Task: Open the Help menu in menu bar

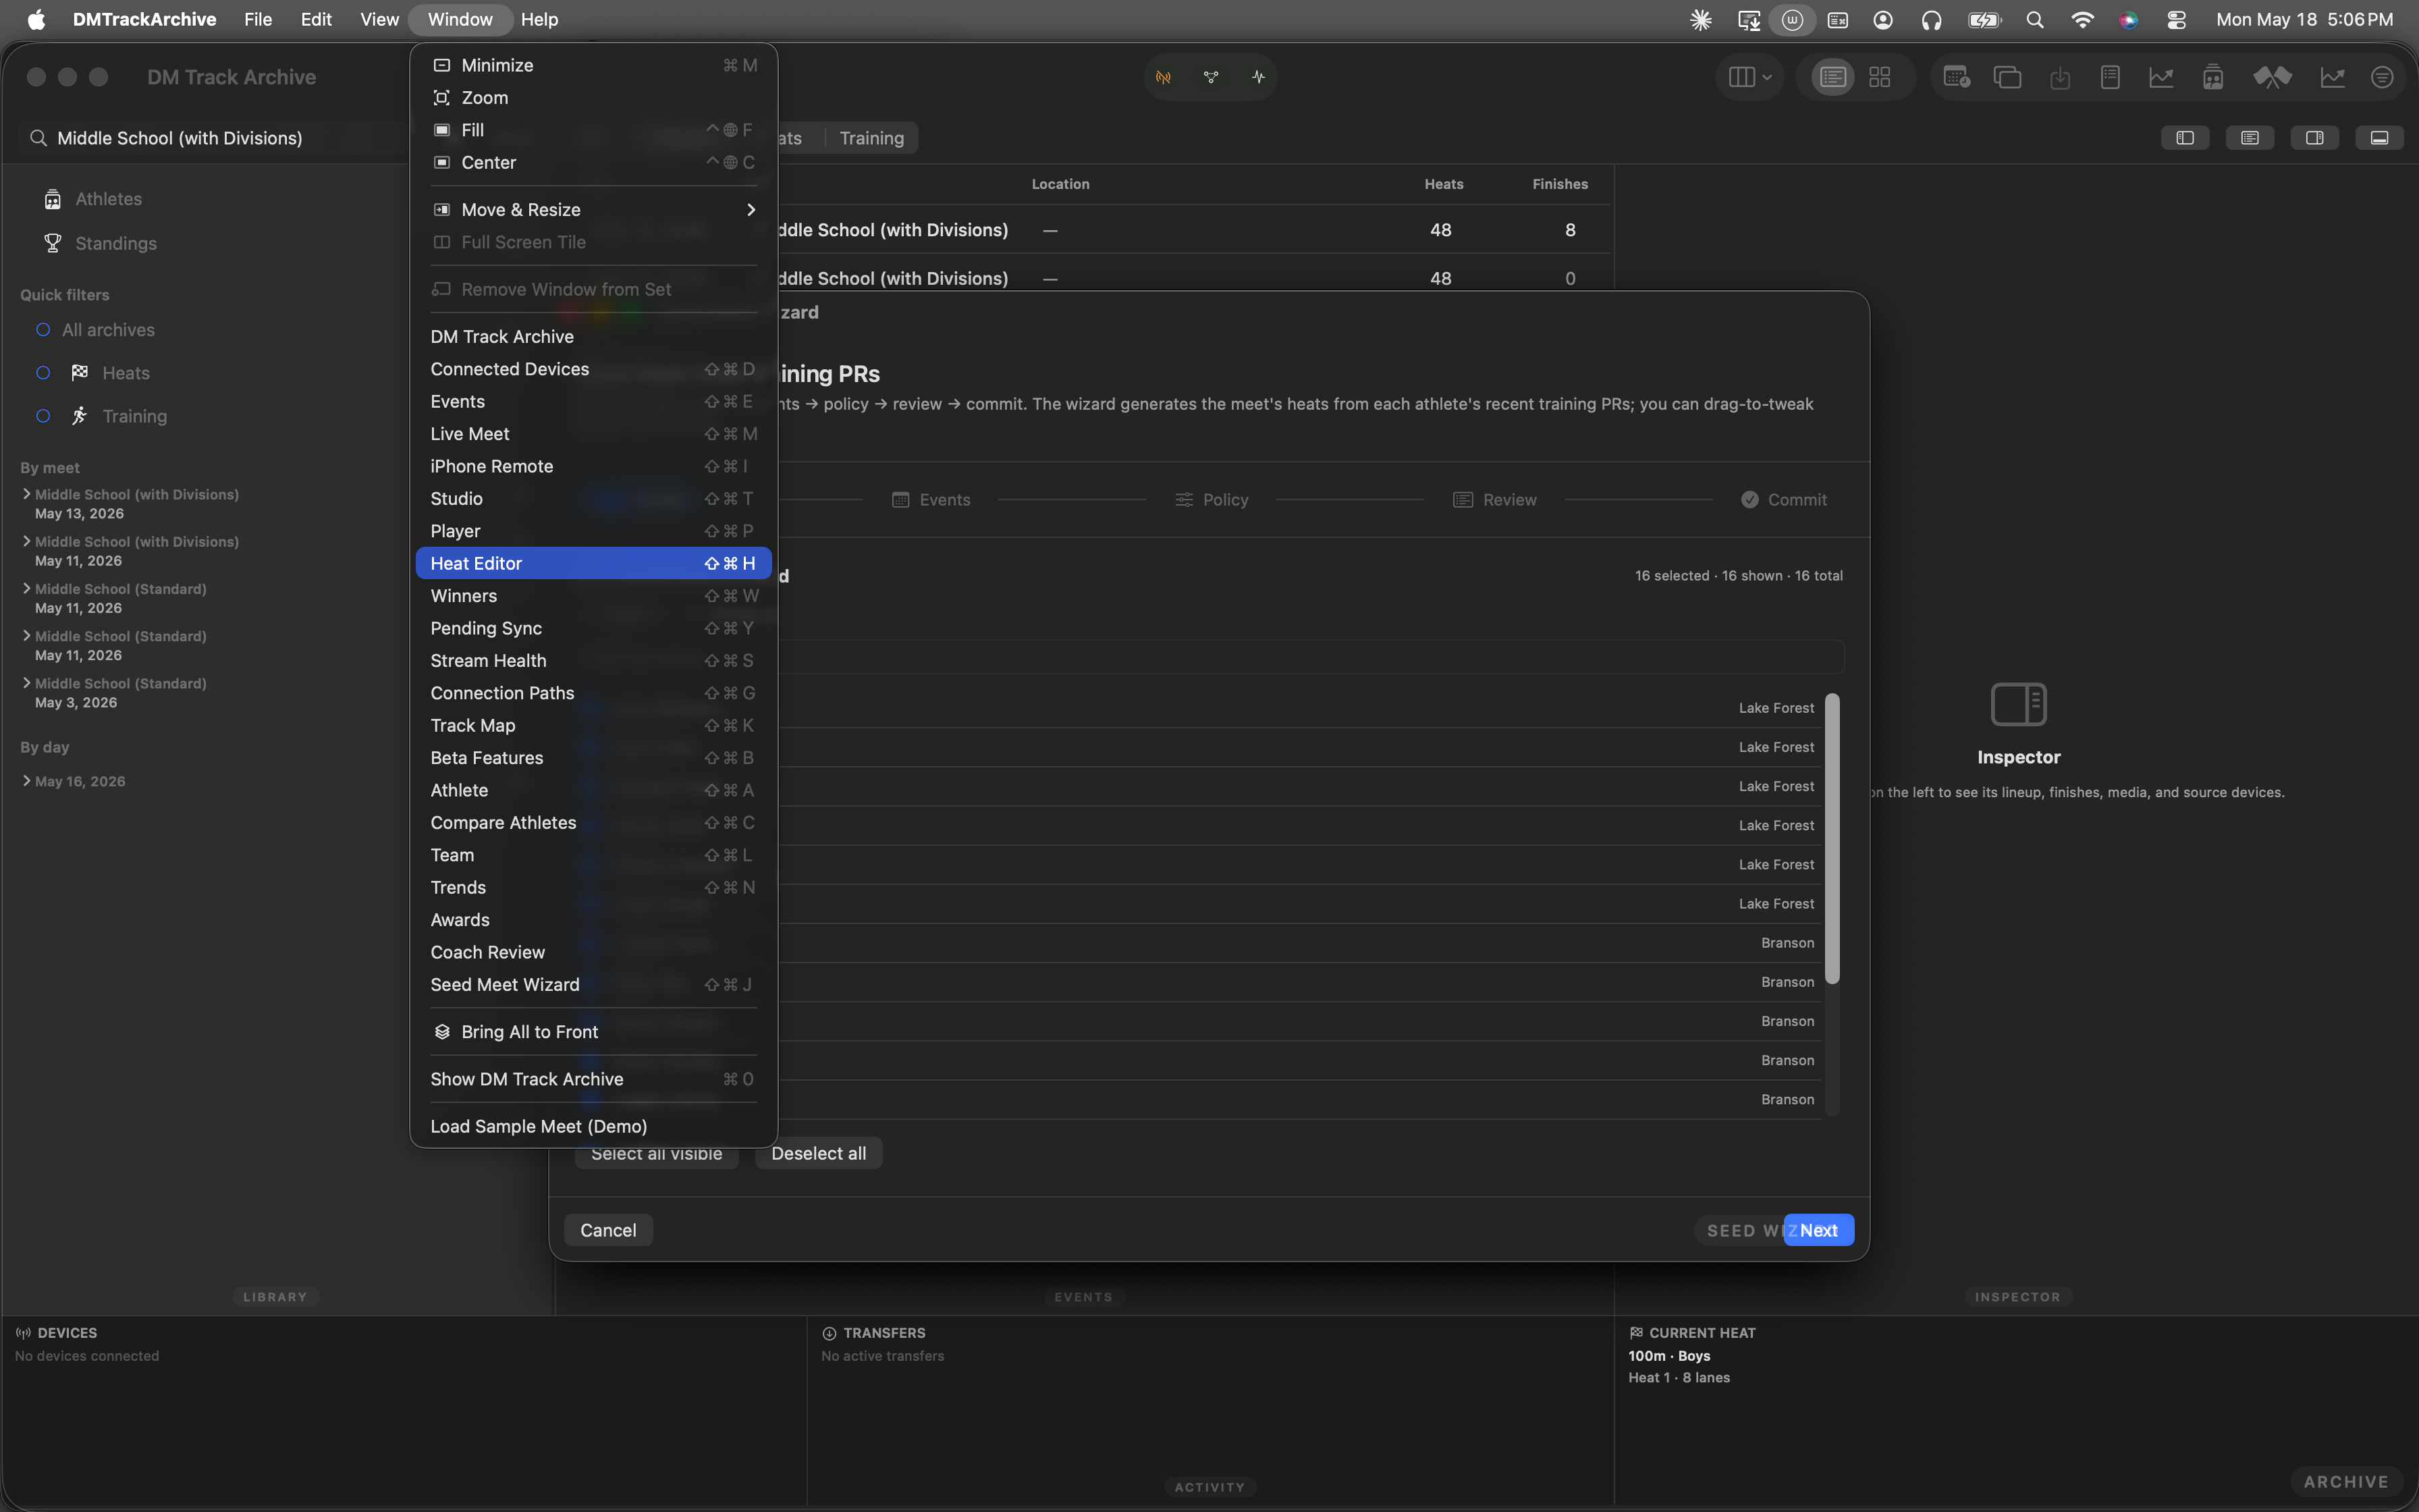Action: pos(540,20)
